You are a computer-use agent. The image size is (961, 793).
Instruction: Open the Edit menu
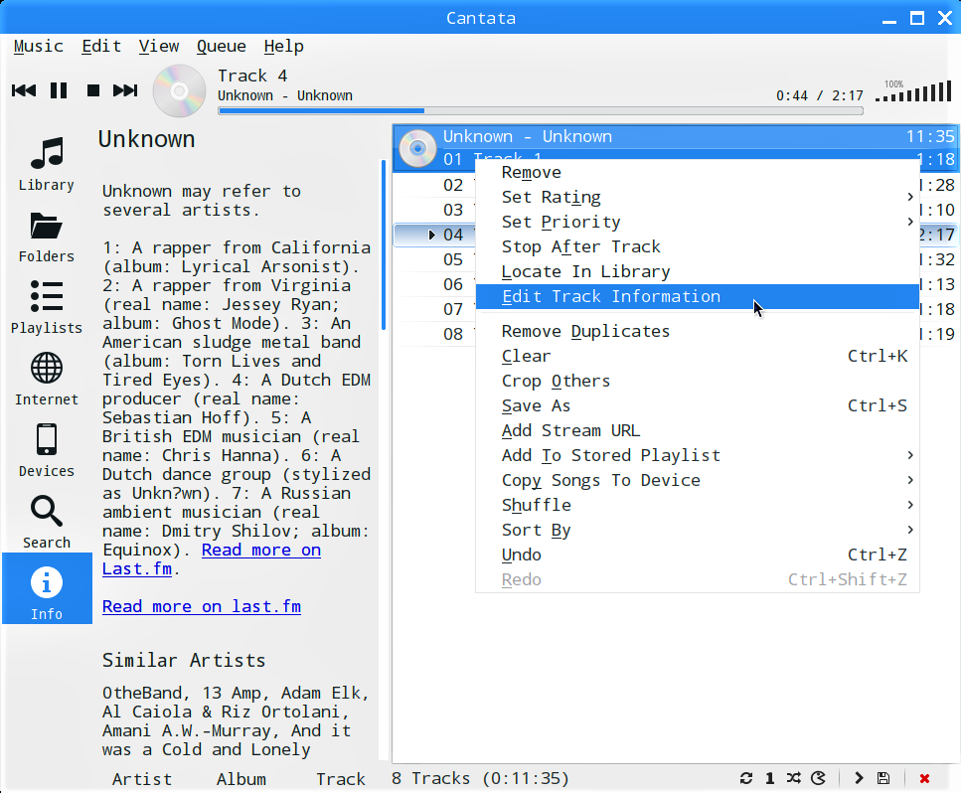point(101,47)
